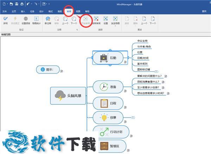Click the 会议主持 subtopic
The height and width of the screenshot is (154, 211).
pos(142,41)
